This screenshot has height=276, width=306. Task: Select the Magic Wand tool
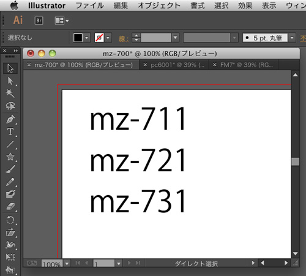(10, 93)
